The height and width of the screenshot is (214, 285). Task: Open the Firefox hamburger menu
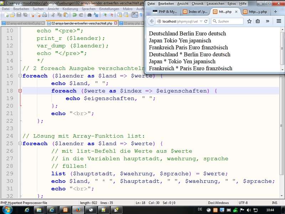(x=278, y=21)
